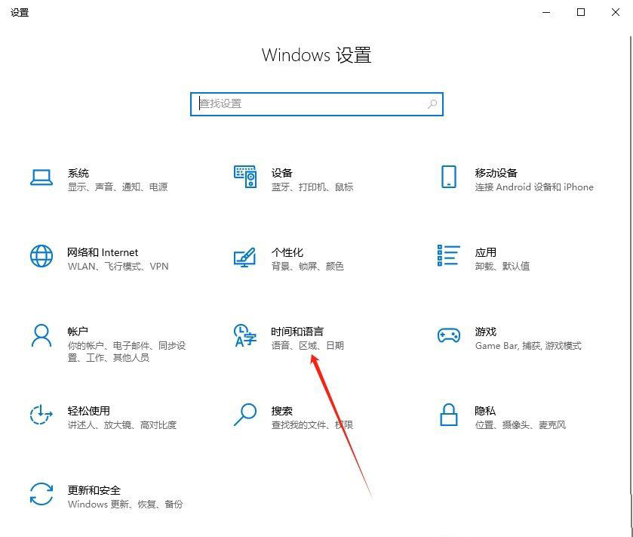633x537 pixels.
Task: Click the 隐私 padlock icon
Action: (448, 415)
